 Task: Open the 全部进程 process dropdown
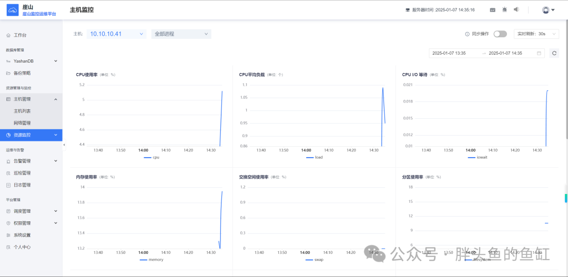(181, 34)
